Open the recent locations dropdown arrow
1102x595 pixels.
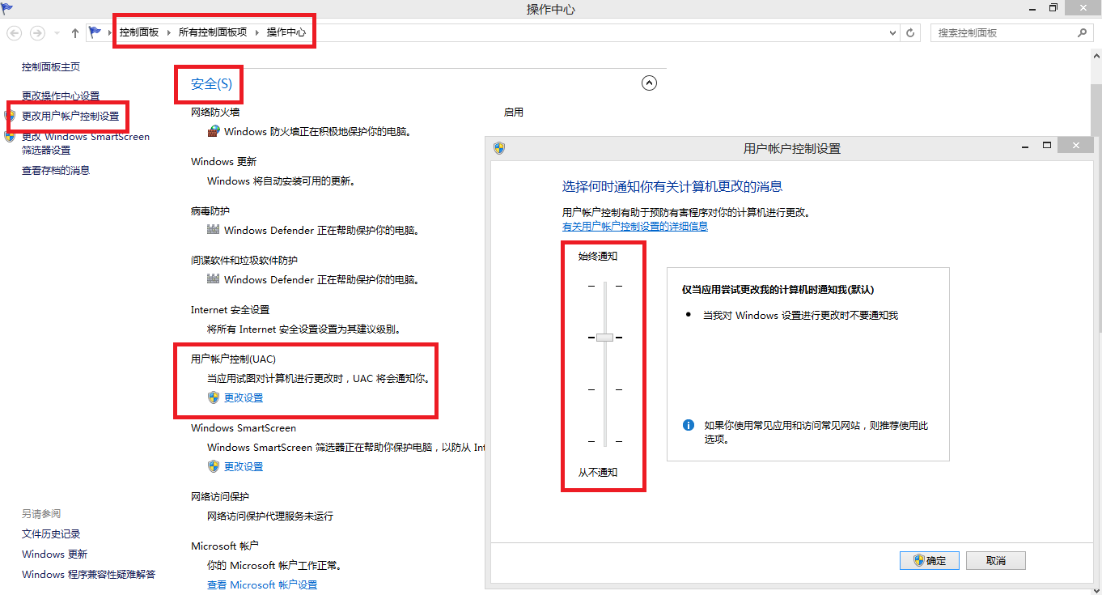[57, 33]
